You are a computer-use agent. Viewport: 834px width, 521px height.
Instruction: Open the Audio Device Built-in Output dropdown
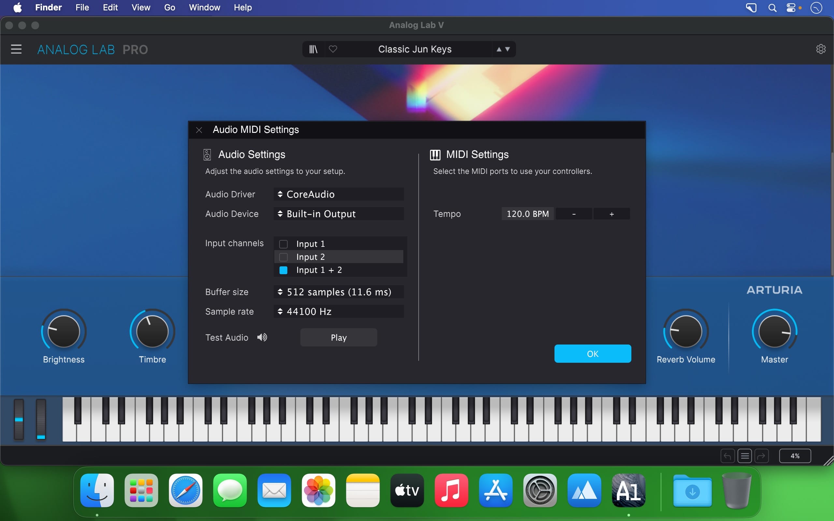[339, 214]
